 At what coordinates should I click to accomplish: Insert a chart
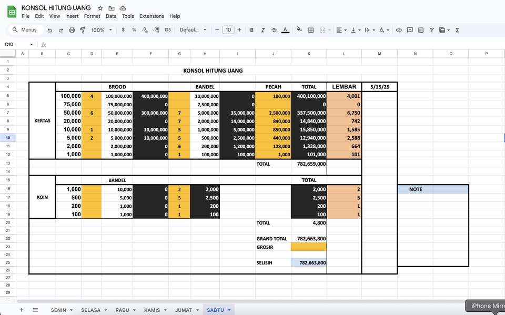[421, 30]
